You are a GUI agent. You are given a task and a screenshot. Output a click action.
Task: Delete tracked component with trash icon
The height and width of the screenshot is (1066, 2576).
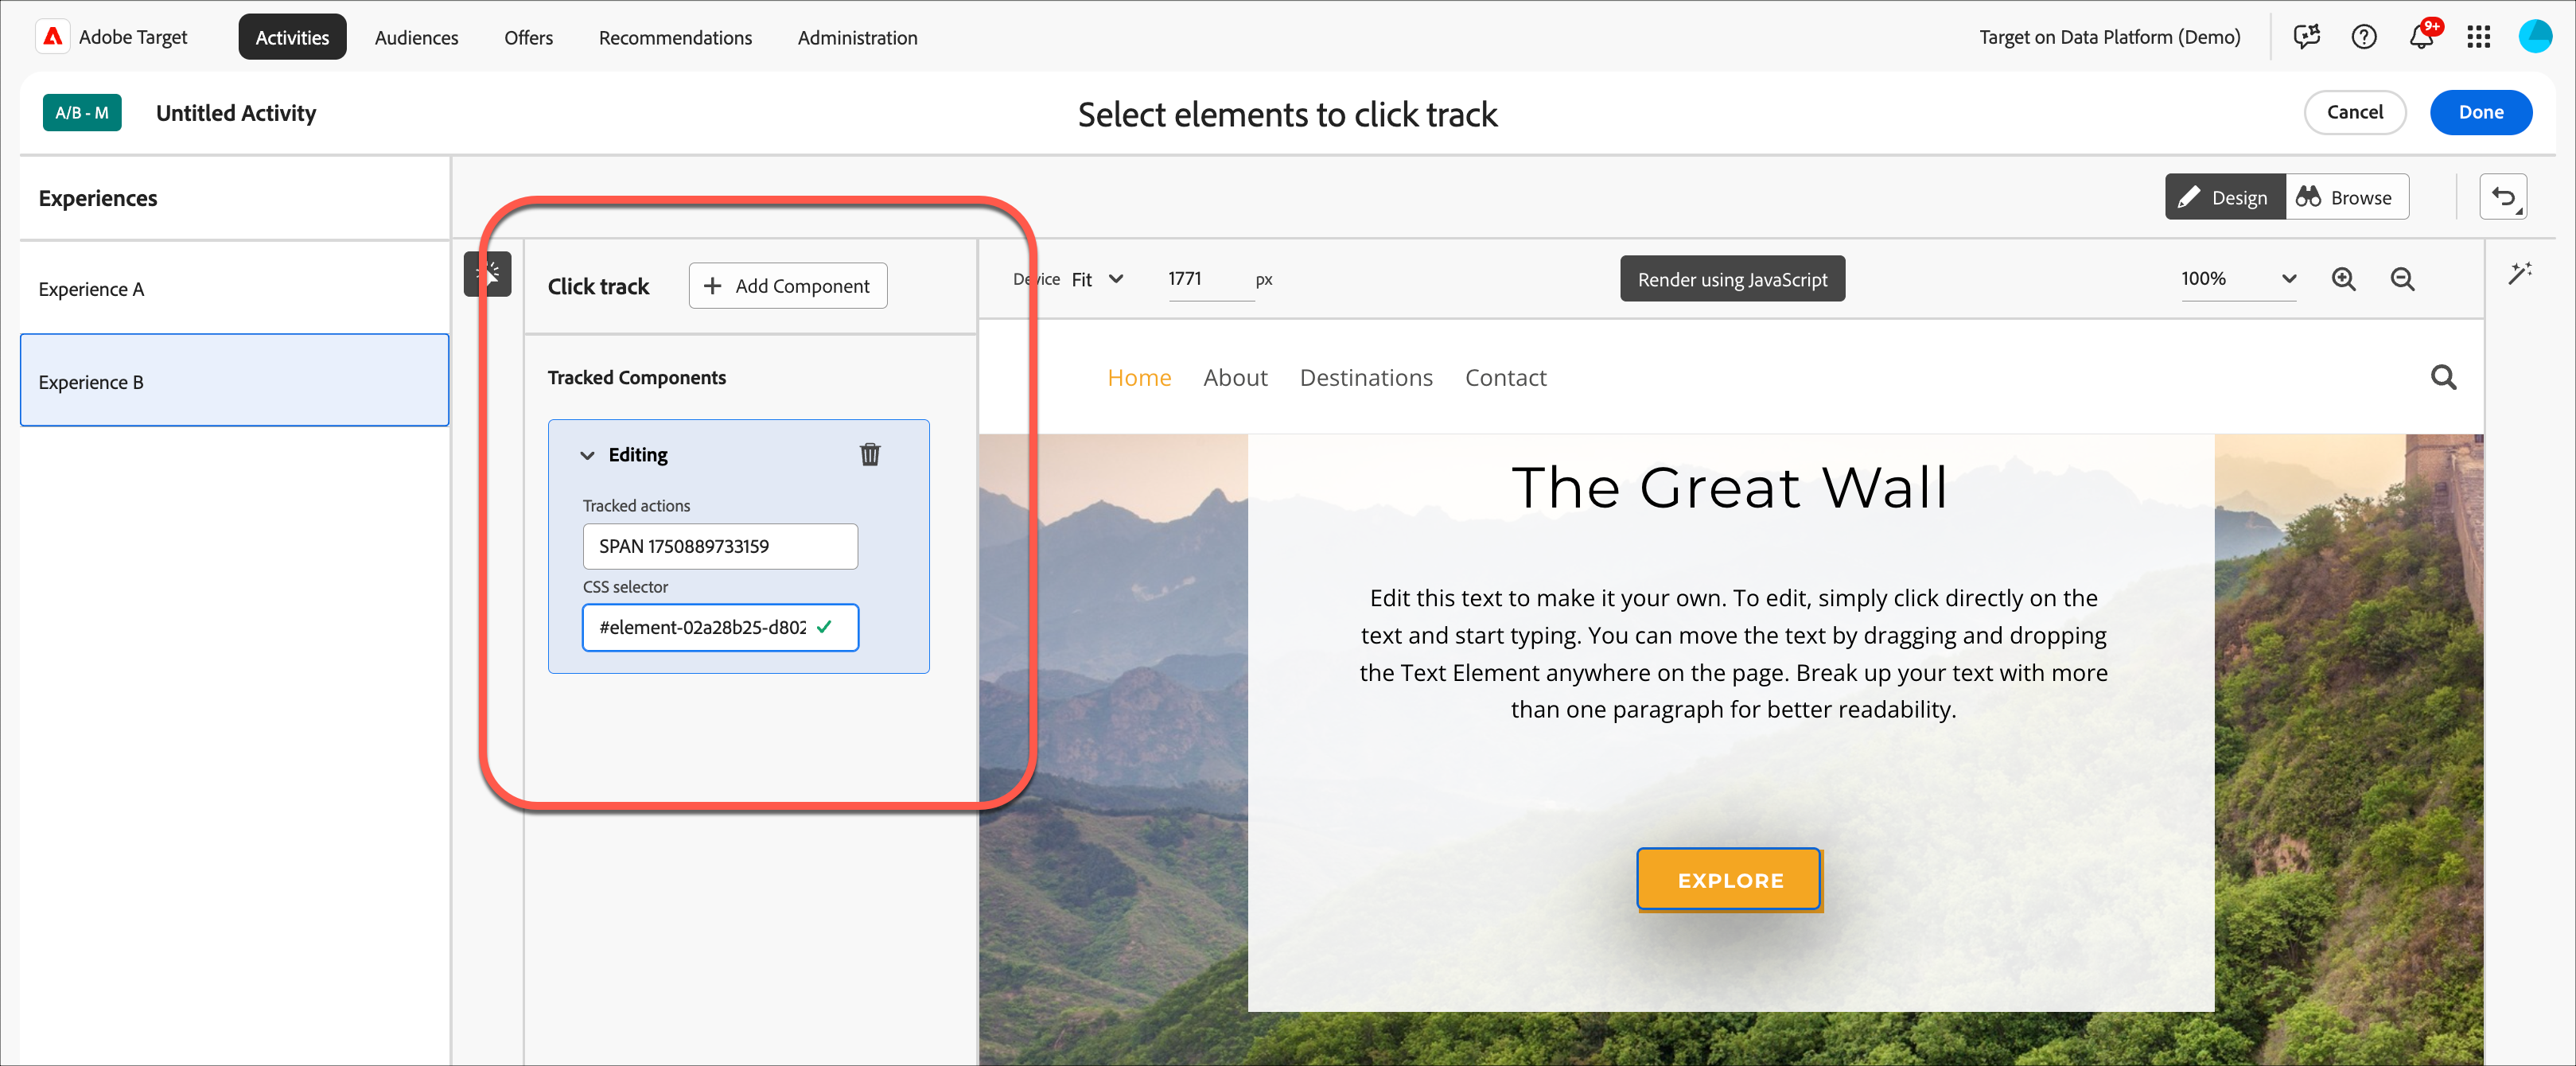[x=869, y=455]
